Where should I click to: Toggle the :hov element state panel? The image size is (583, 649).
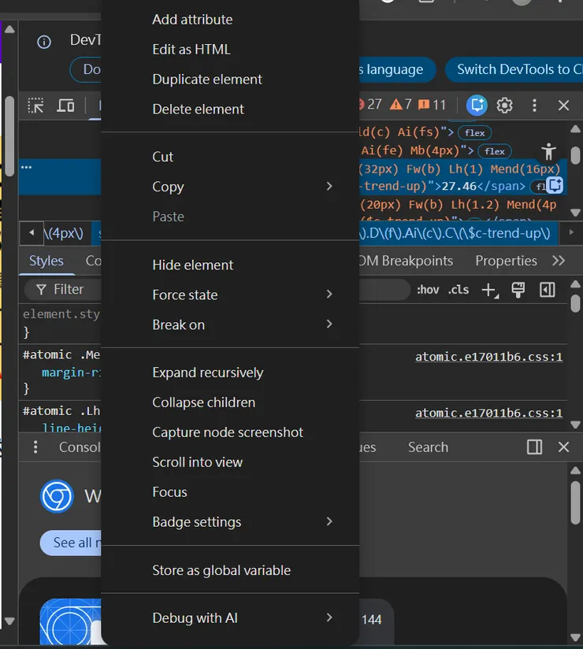[x=428, y=289]
